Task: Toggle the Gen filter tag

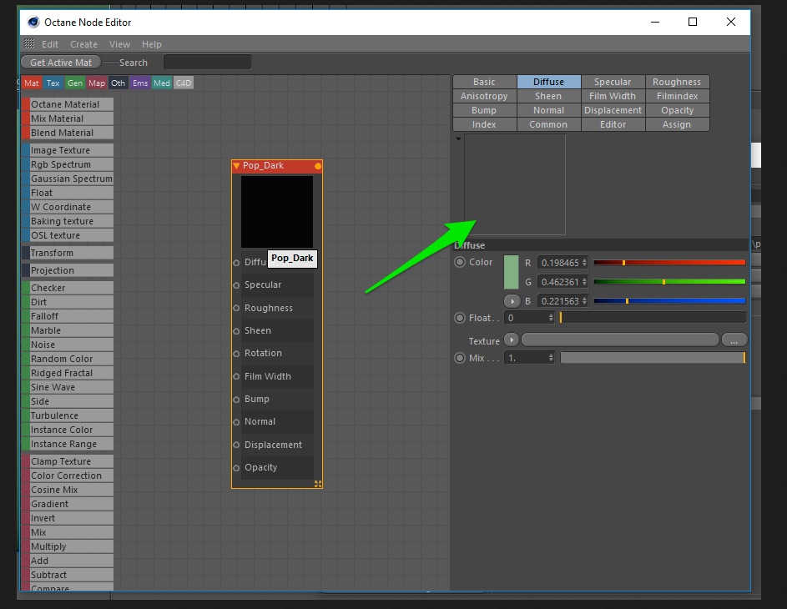Action: pyautogui.click(x=75, y=83)
